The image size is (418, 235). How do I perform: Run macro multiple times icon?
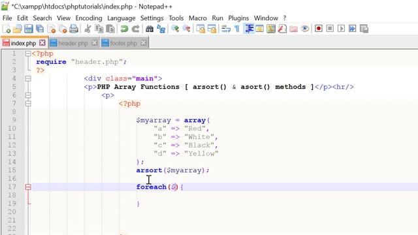tap(352, 29)
